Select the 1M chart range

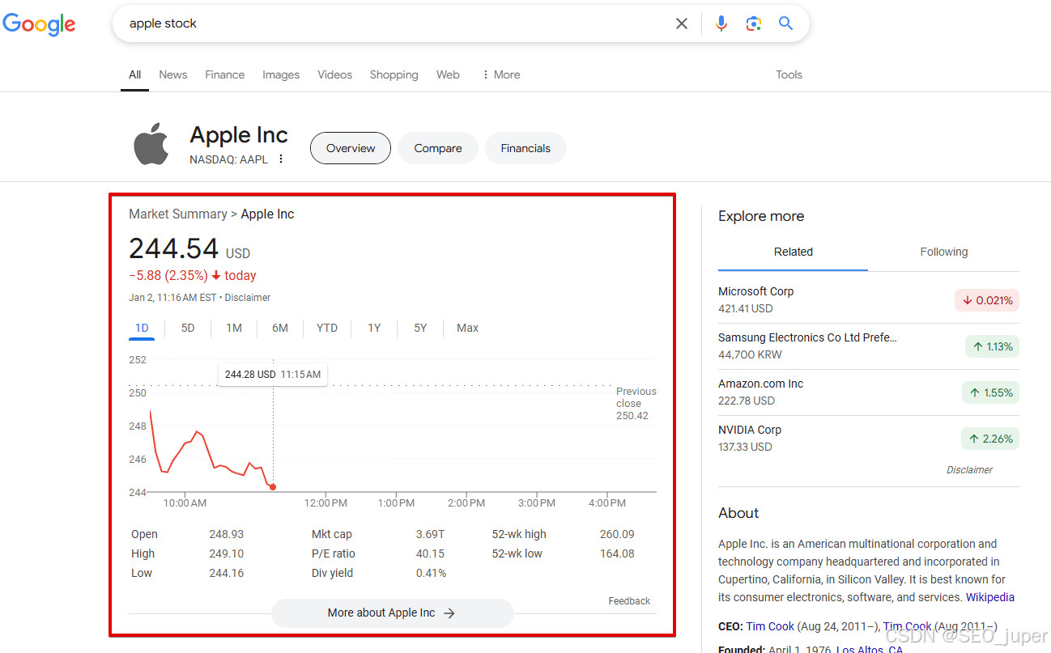click(234, 328)
